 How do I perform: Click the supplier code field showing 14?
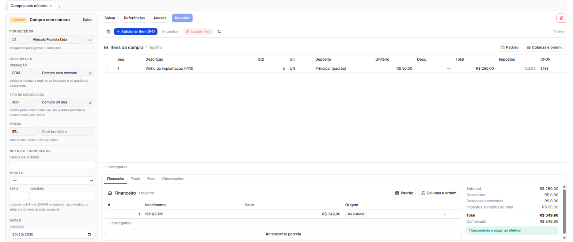pos(19,39)
